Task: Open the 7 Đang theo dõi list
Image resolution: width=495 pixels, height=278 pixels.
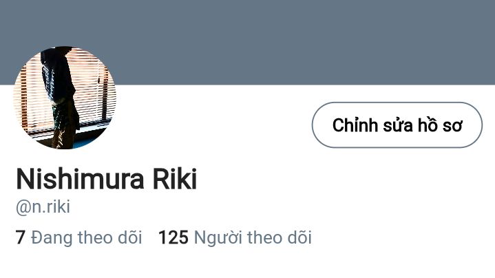Action: 78,237
